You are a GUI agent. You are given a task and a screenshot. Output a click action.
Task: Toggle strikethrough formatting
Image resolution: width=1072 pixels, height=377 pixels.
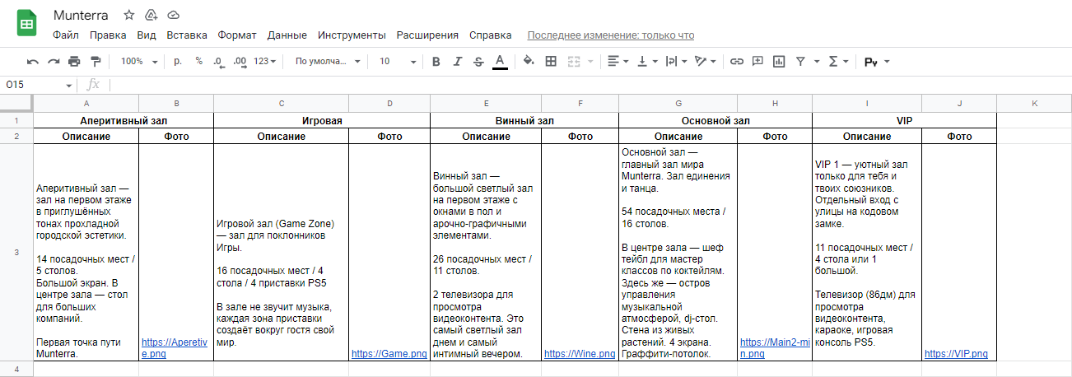(x=478, y=61)
